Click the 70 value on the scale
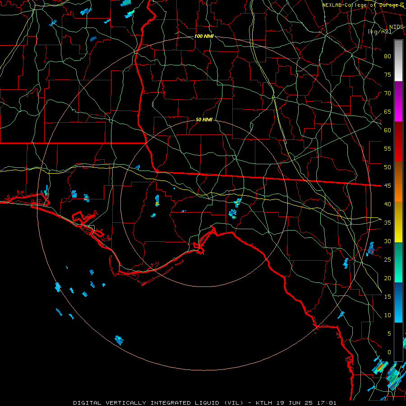 coord(388,93)
